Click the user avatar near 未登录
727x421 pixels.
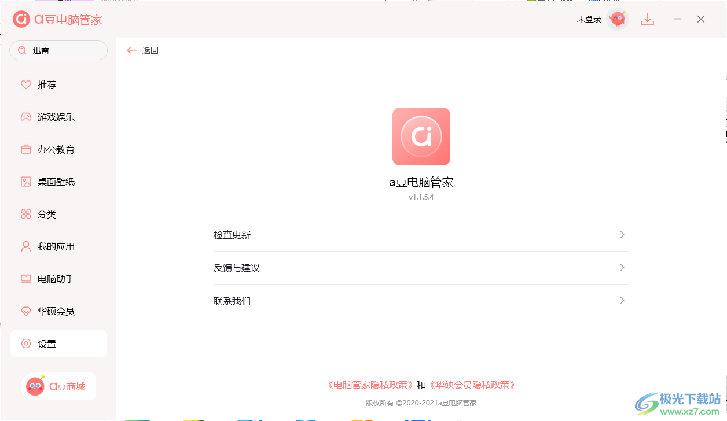617,19
